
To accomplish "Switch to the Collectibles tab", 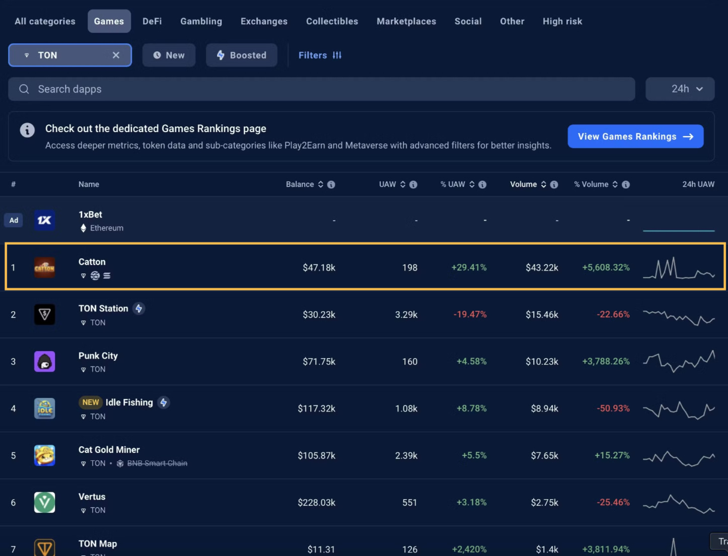I will (x=332, y=21).
